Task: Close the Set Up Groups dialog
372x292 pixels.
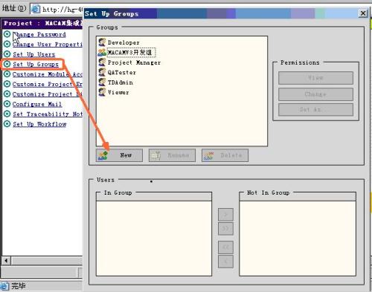Action: (x=363, y=13)
